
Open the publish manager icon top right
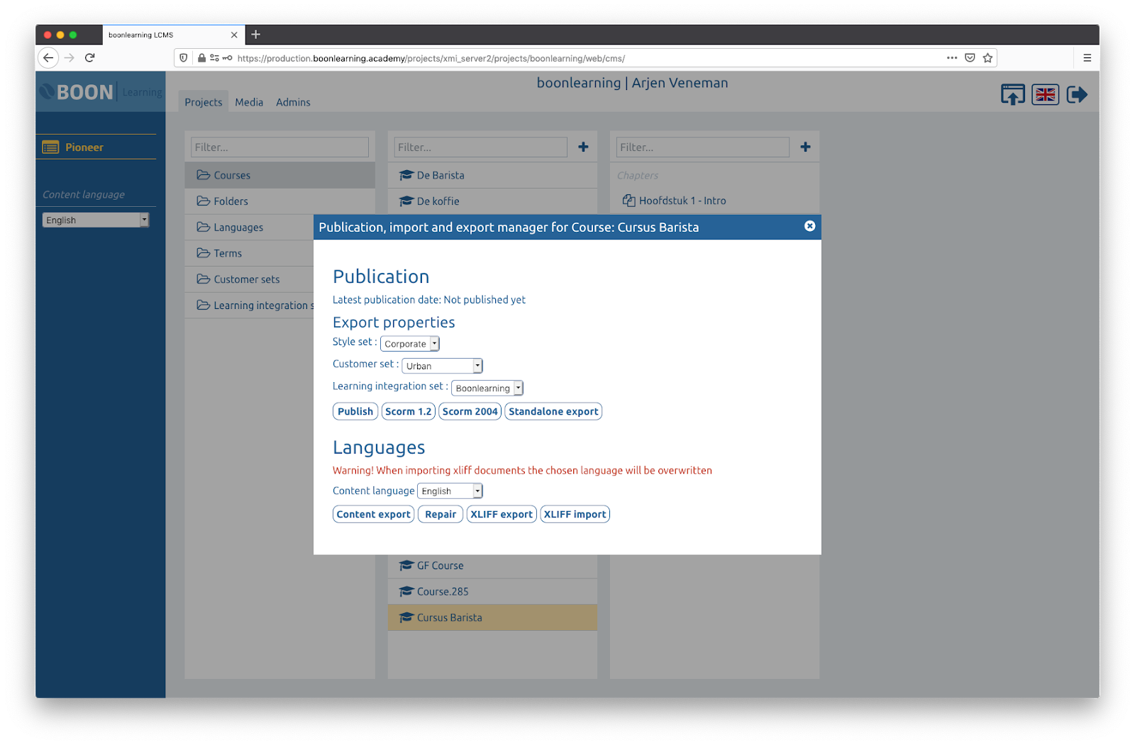coord(1013,94)
